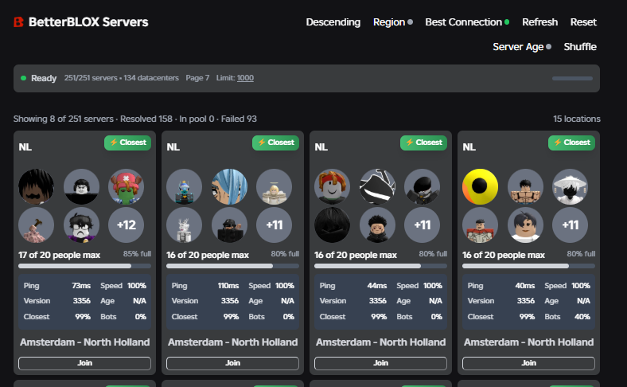Join the 110ms Amsterdam server

(232, 363)
